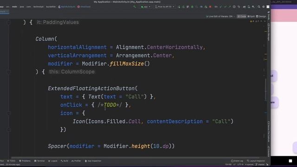Click the fillMaxSize function text
Viewport: 297px width, 167px height.
click(127, 64)
